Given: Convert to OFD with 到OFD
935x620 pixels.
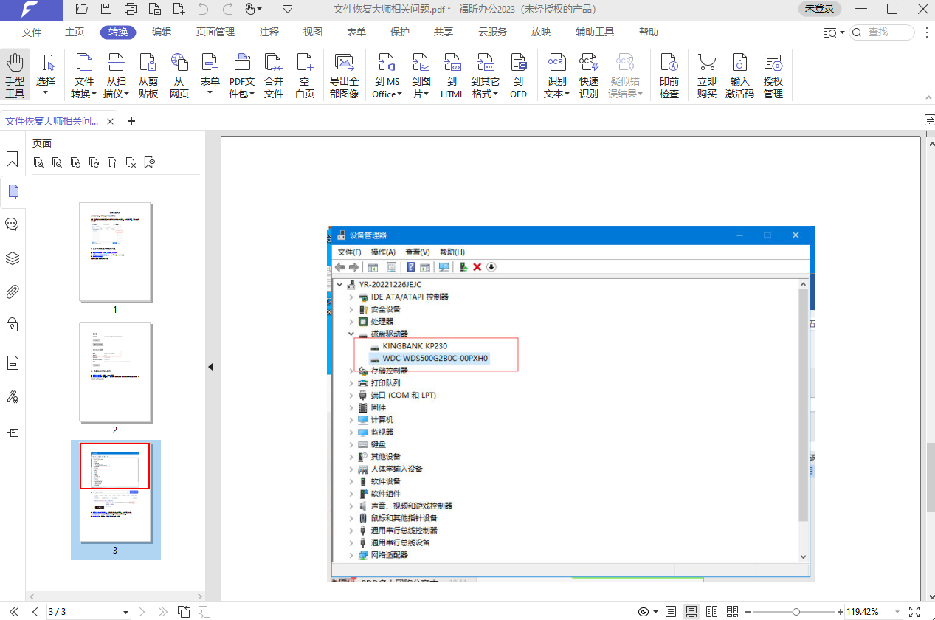Looking at the screenshot, I should [519, 75].
